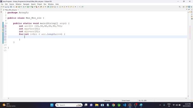Click the warning marker on line 8
The width and height of the screenshot is (193, 108).
click(3, 31)
